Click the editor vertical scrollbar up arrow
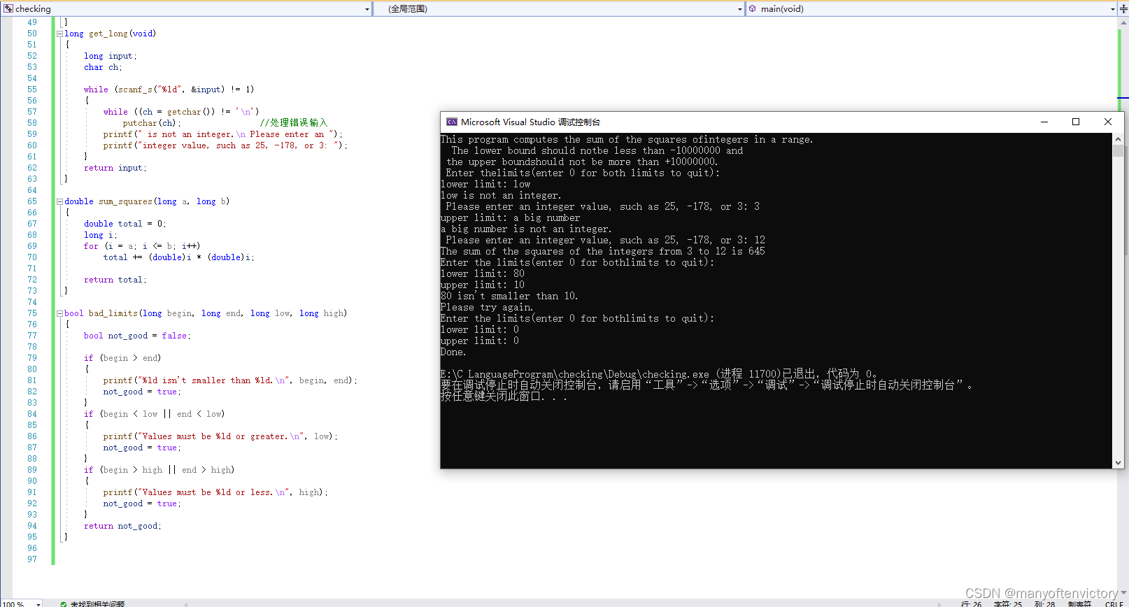 coord(1123,22)
